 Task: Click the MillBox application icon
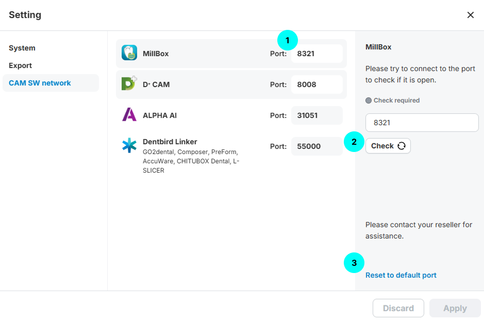(x=129, y=53)
